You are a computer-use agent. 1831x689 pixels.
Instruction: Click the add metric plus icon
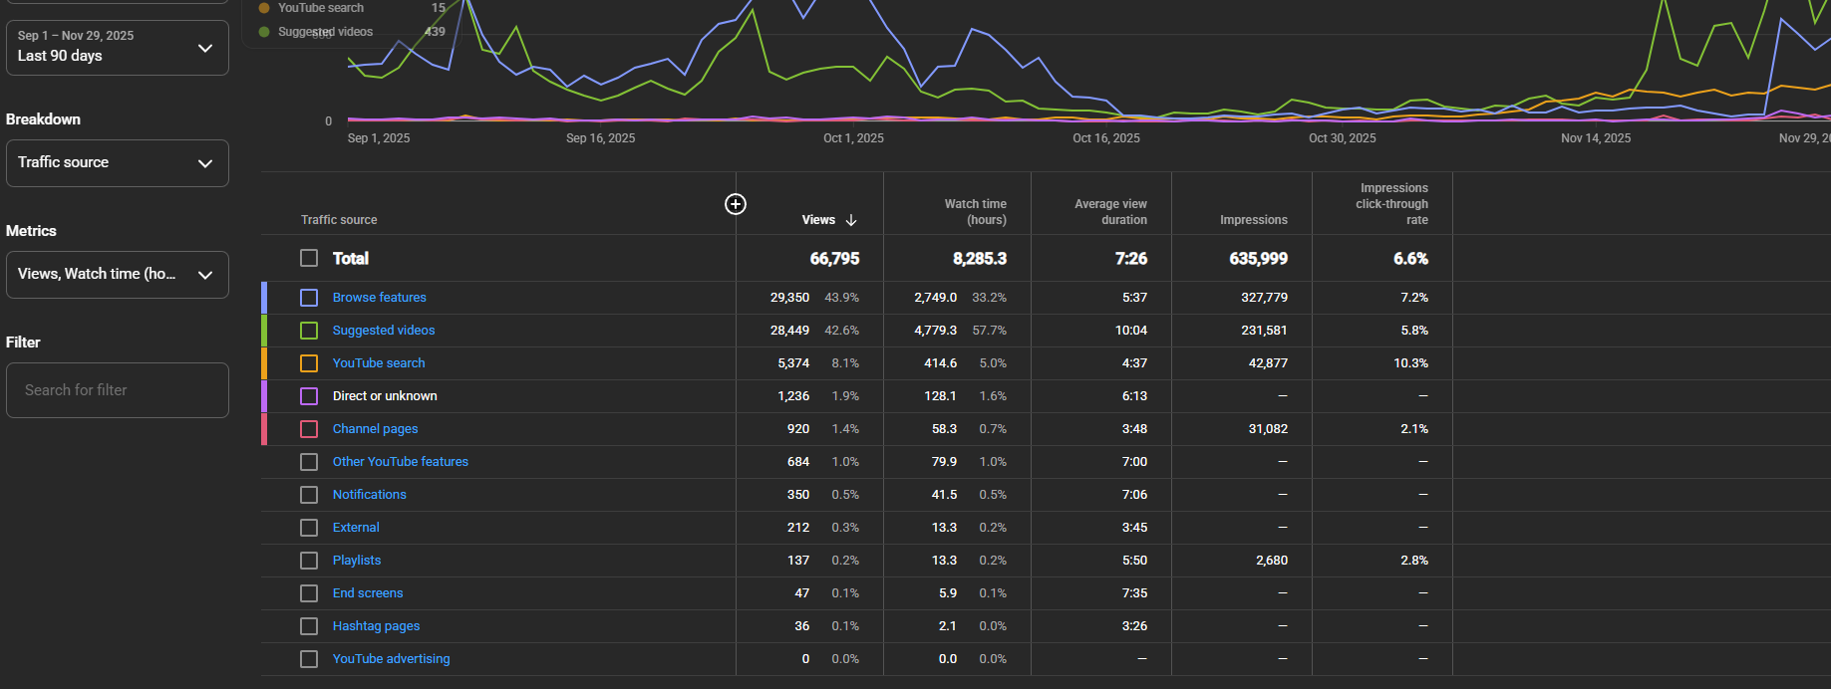(x=735, y=204)
